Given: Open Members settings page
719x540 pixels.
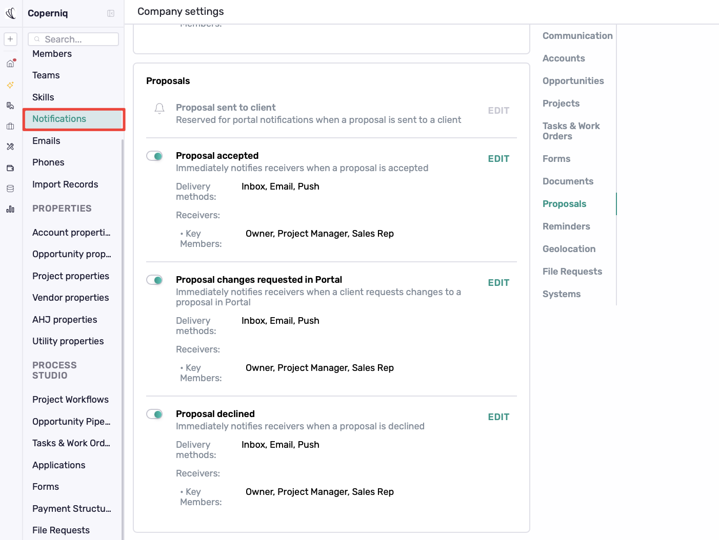Looking at the screenshot, I should [x=52, y=54].
